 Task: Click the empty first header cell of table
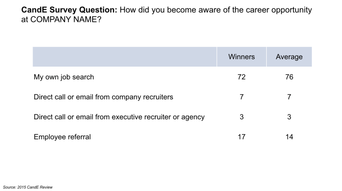coord(125,57)
